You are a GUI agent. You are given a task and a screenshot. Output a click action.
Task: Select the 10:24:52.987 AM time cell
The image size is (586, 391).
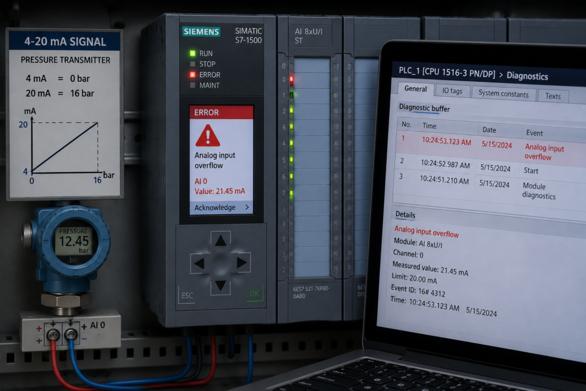point(445,164)
